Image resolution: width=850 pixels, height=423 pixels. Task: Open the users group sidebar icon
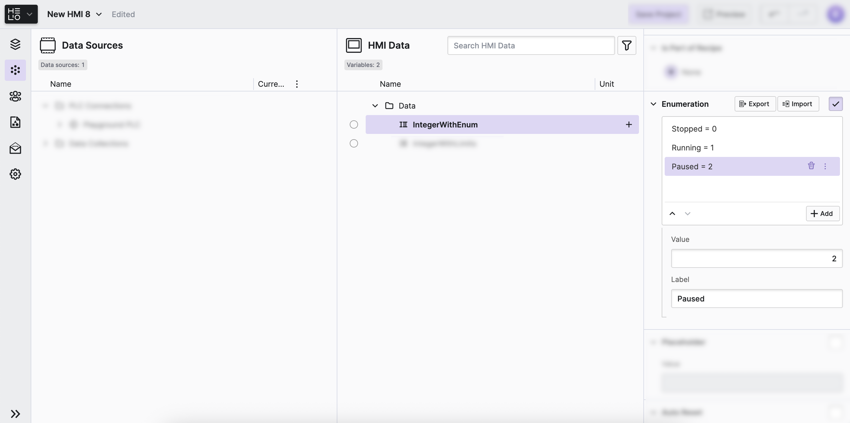coord(15,96)
